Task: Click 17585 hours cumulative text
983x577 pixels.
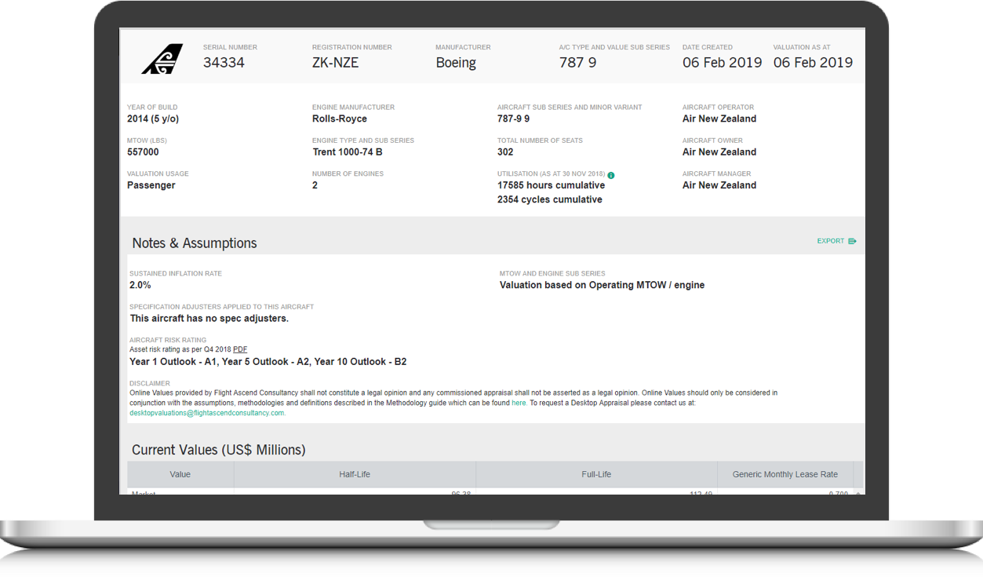Action: click(551, 186)
